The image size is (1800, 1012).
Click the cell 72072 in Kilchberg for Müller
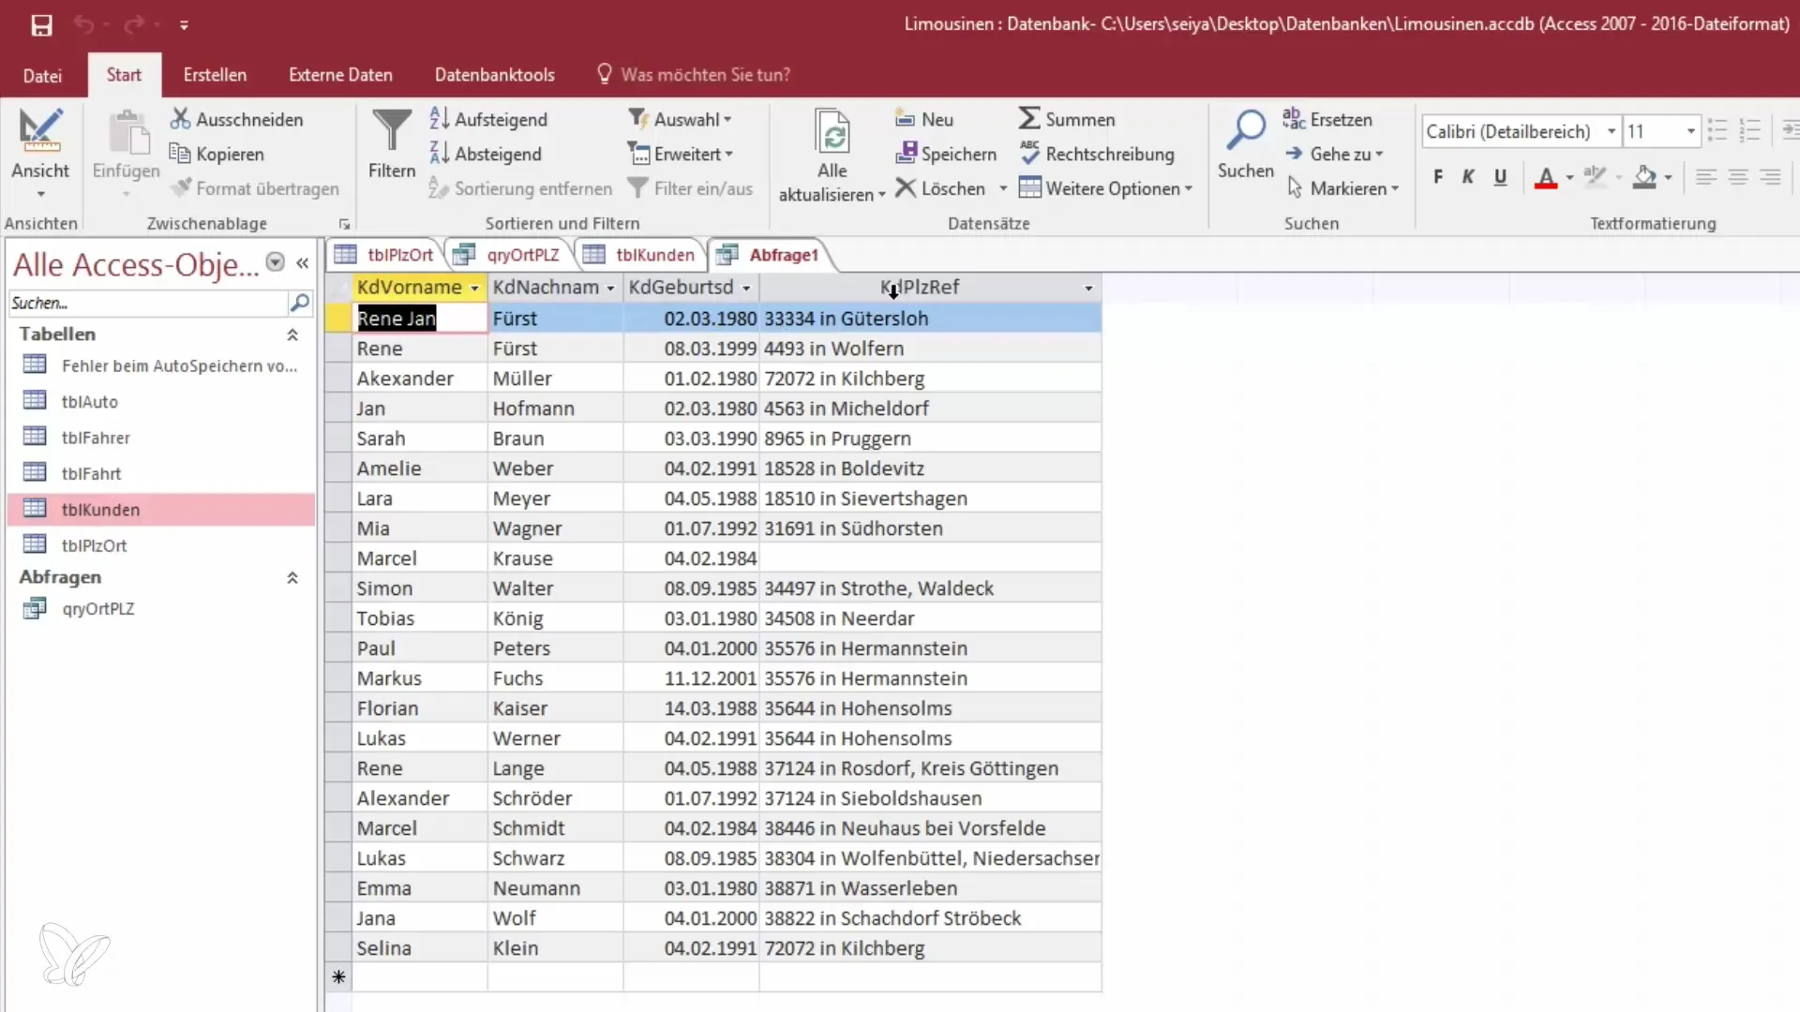930,379
